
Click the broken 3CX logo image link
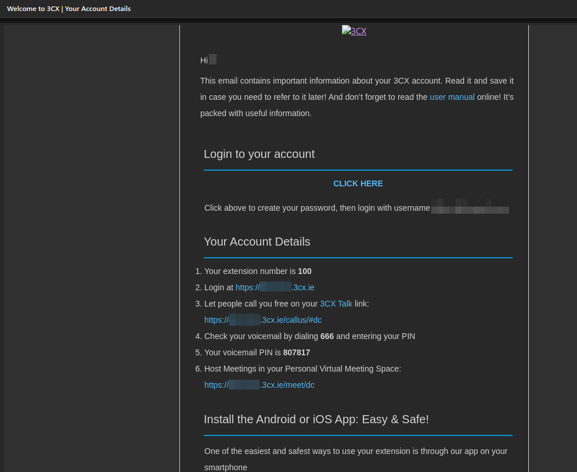(354, 31)
